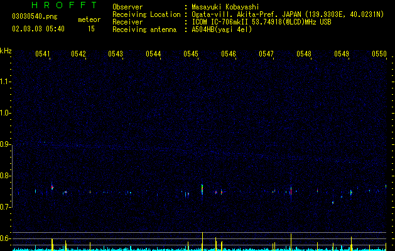Select observer name Masayuki Kobayashi
The width and height of the screenshot is (395, 251).
tap(225, 7)
